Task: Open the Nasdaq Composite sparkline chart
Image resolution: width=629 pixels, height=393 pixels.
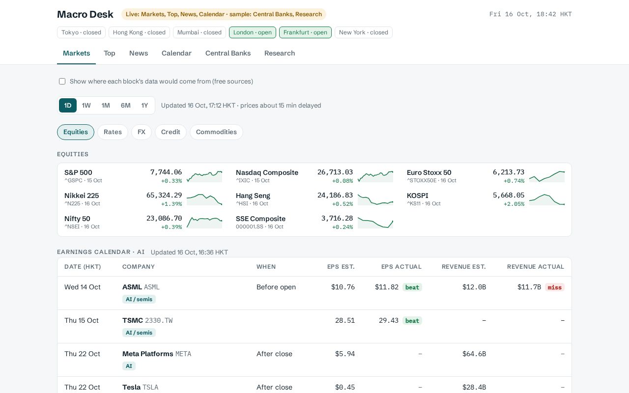Action: pos(375,176)
